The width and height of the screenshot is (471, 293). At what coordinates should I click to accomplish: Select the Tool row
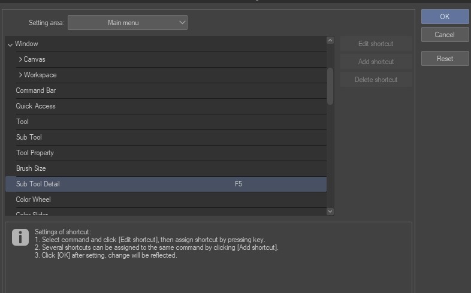point(171,122)
